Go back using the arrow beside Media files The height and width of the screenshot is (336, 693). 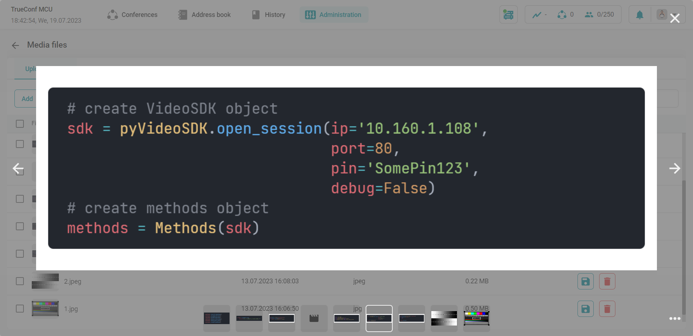(15, 45)
